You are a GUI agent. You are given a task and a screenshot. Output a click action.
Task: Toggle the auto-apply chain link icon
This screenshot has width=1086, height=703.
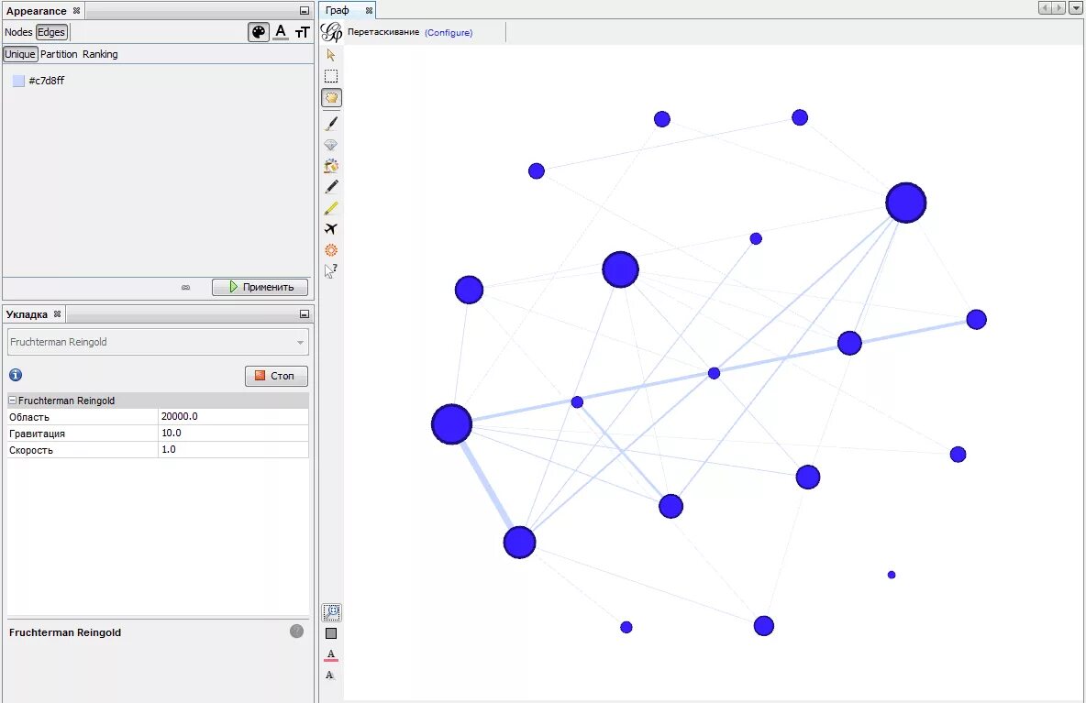185,287
